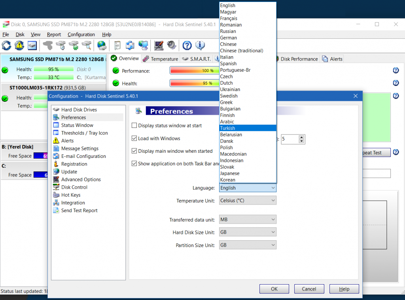Click Cancel in Configuration dialog
This screenshot has width=405, height=300.
(x=309, y=289)
